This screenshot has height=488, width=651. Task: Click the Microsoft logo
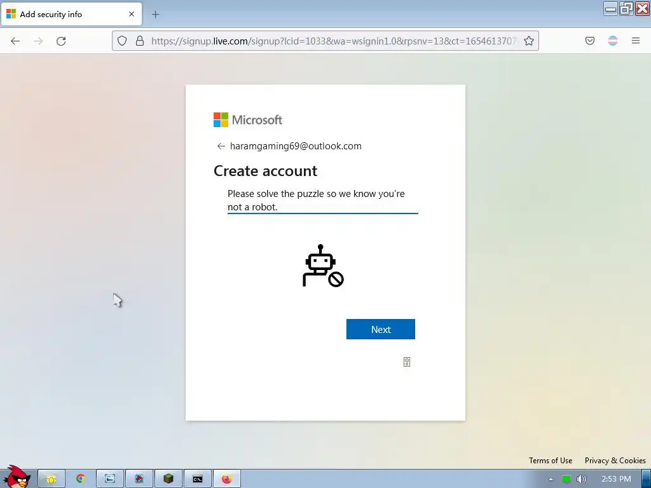click(x=248, y=120)
